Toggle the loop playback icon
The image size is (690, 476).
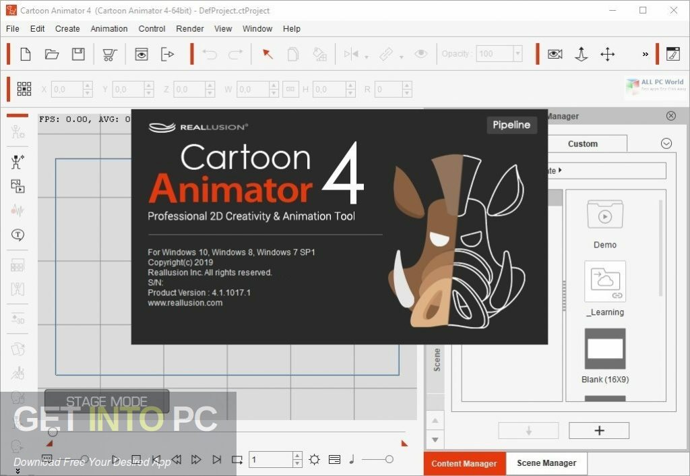point(237,460)
